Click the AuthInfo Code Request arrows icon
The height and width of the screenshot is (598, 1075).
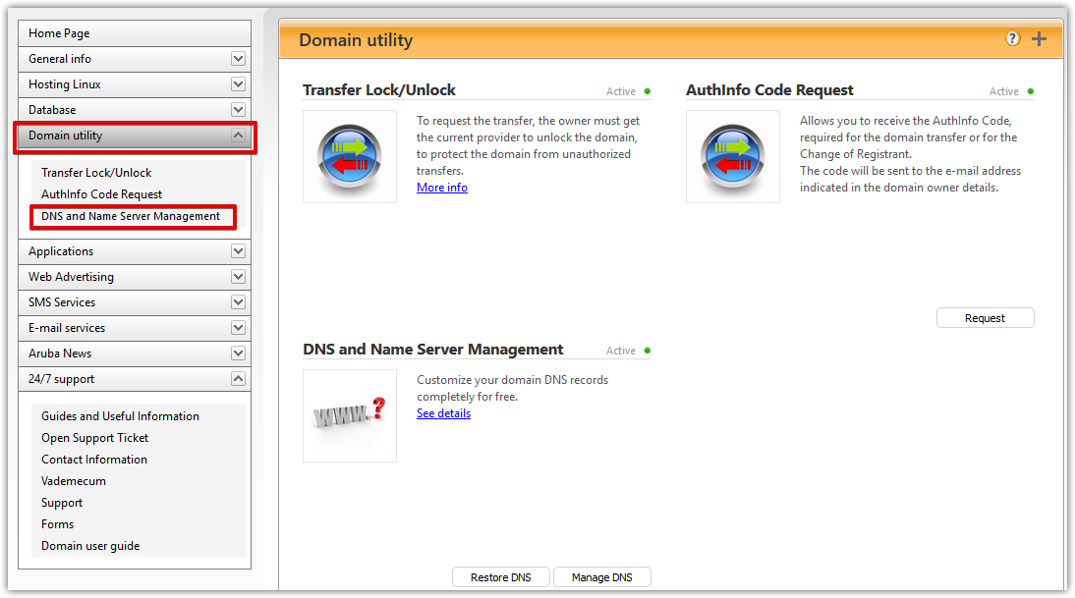coord(732,156)
